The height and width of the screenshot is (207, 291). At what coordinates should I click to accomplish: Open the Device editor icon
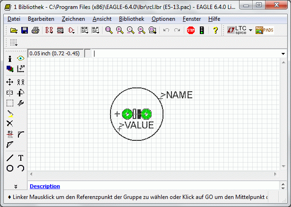coord(49,30)
